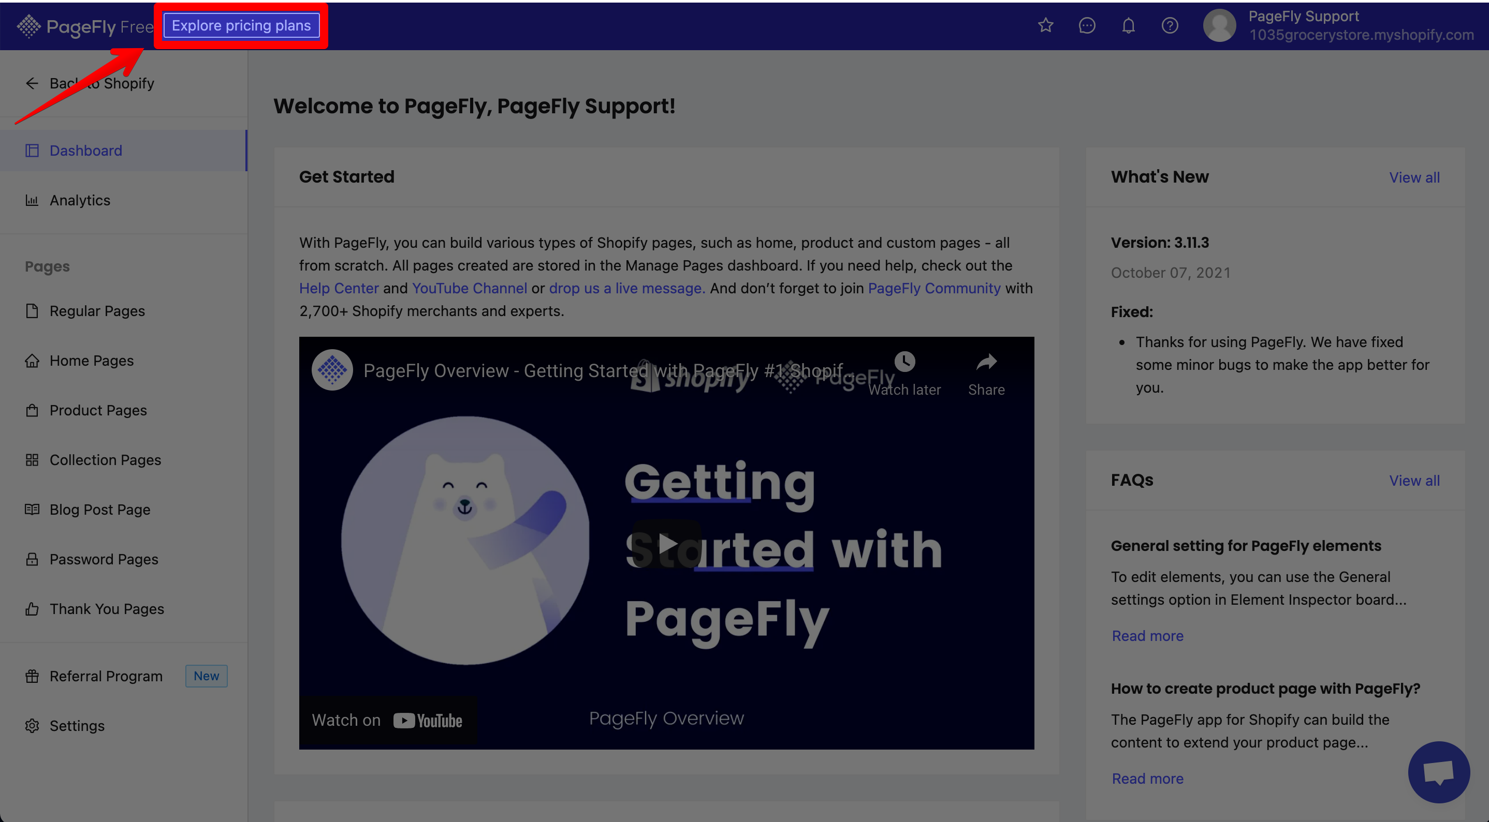Click the star favorites icon

tap(1046, 25)
